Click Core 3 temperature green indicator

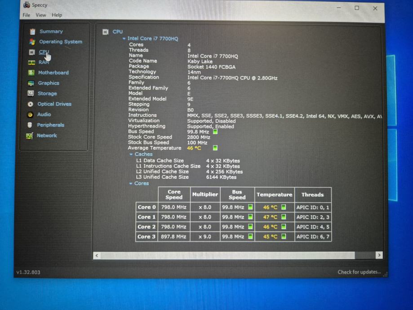(x=284, y=236)
